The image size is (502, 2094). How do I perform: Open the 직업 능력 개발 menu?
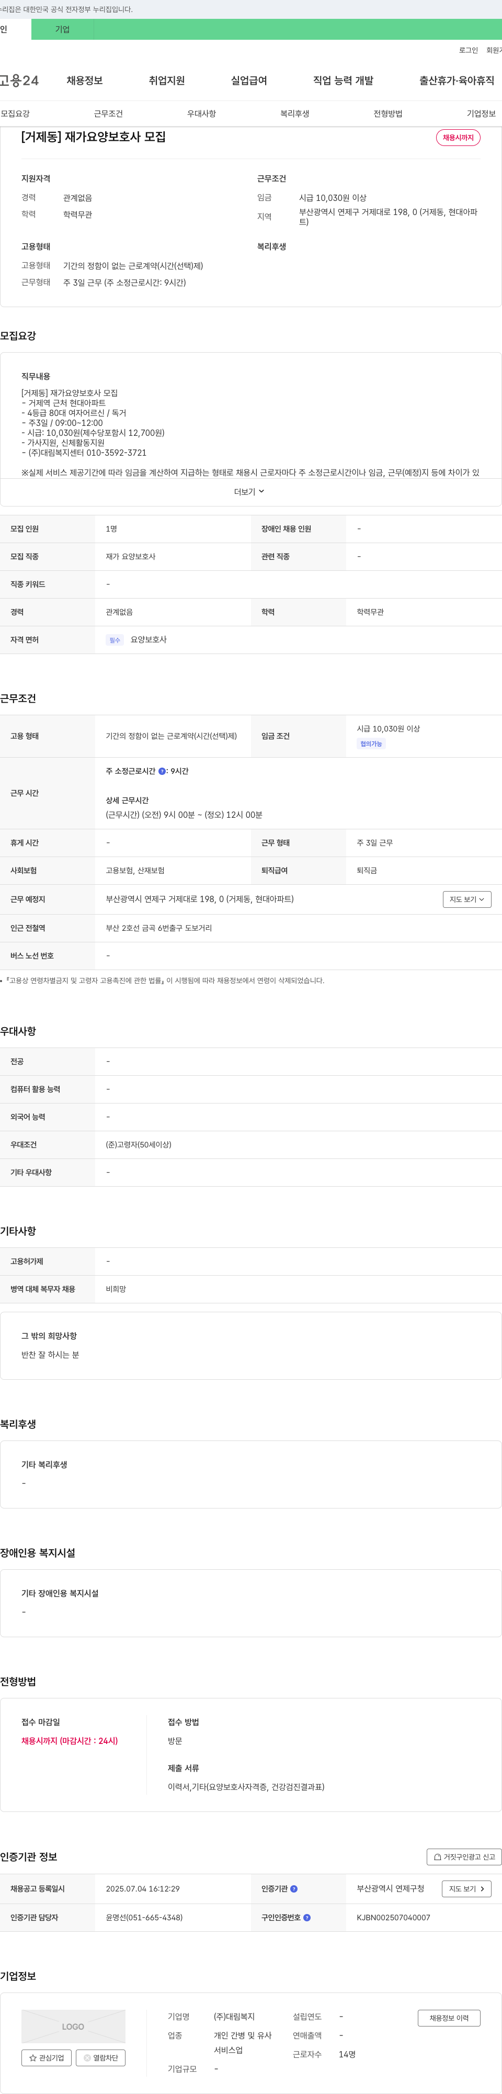click(x=343, y=81)
